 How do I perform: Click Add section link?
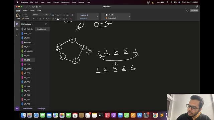click(27, 109)
